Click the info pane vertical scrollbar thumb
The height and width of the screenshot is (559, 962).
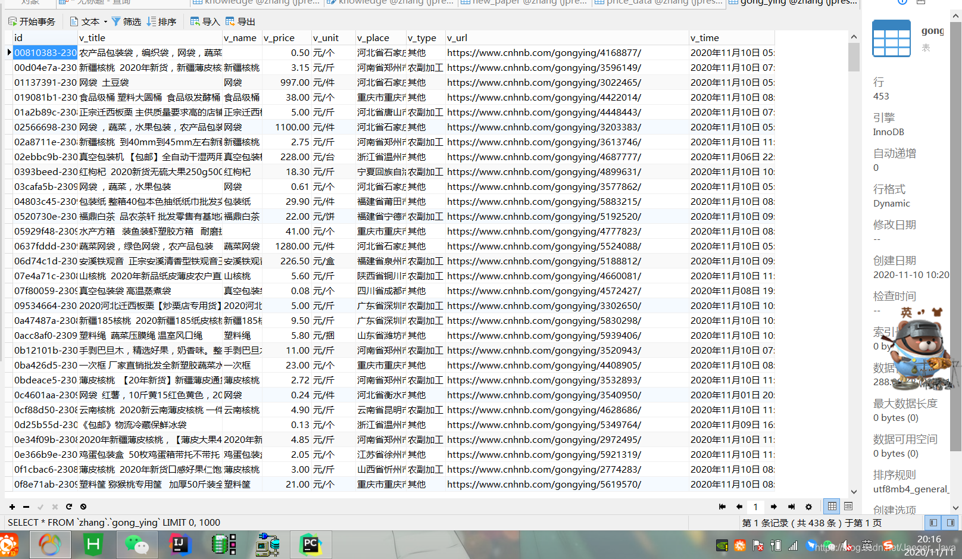click(x=955, y=235)
